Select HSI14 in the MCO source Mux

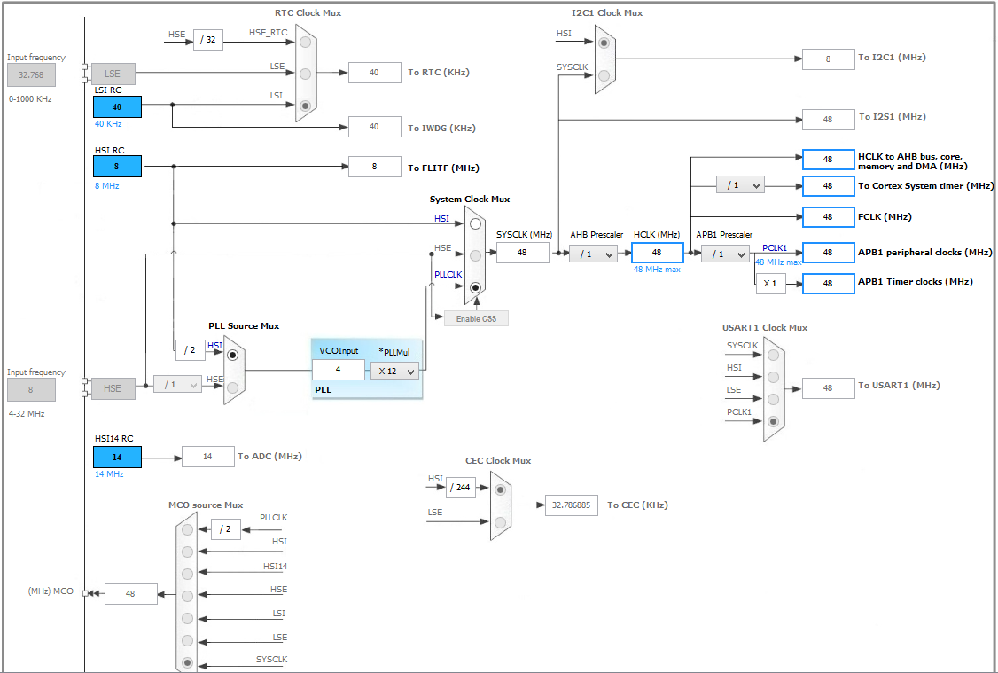(x=187, y=574)
